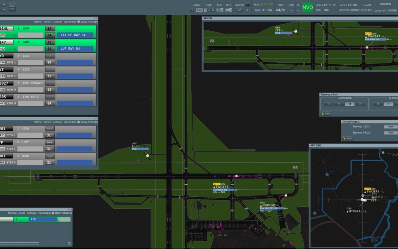The height and width of the screenshot is (249, 398).
Task: Click blue clearance field on VI LZZZ strip
Action: (x=75, y=76)
